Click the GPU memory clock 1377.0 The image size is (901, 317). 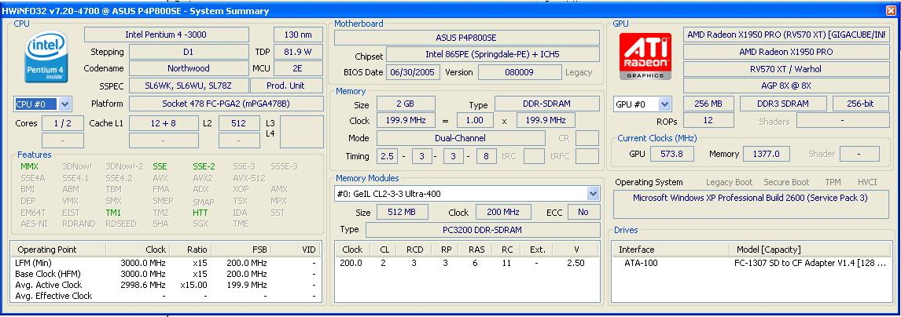767,154
